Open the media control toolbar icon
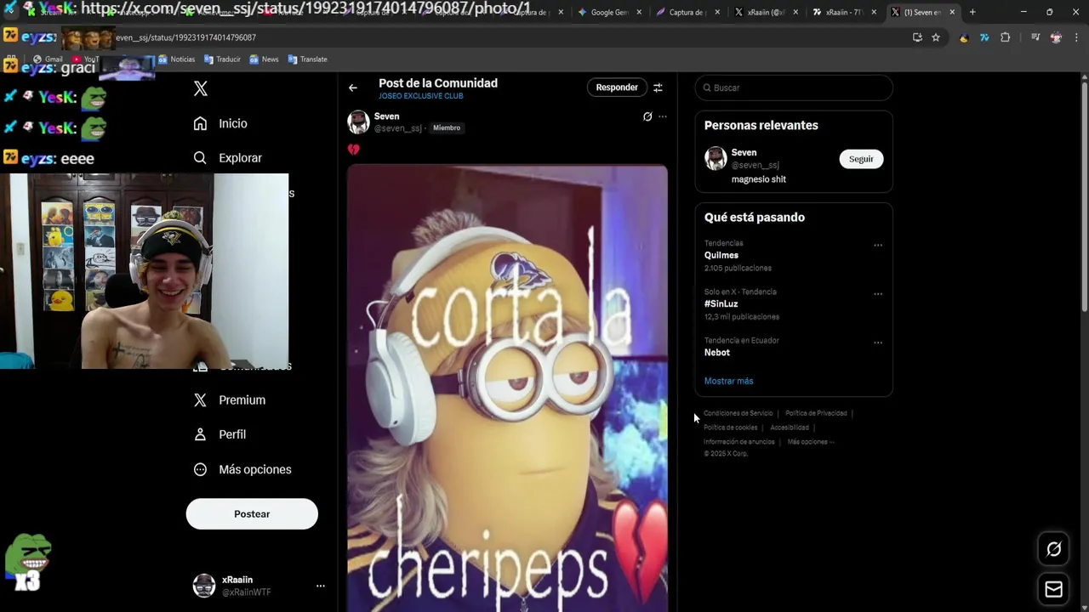1089x612 pixels. click(1035, 37)
